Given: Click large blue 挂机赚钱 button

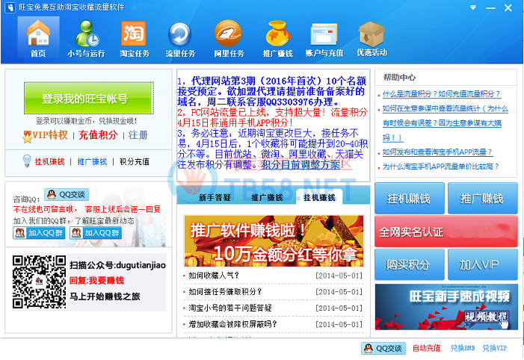Looking at the screenshot, I should (x=410, y=199).
